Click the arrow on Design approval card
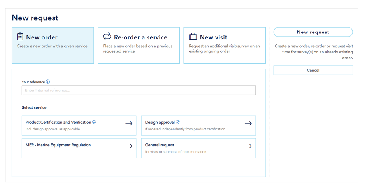 tap(248, 123)
